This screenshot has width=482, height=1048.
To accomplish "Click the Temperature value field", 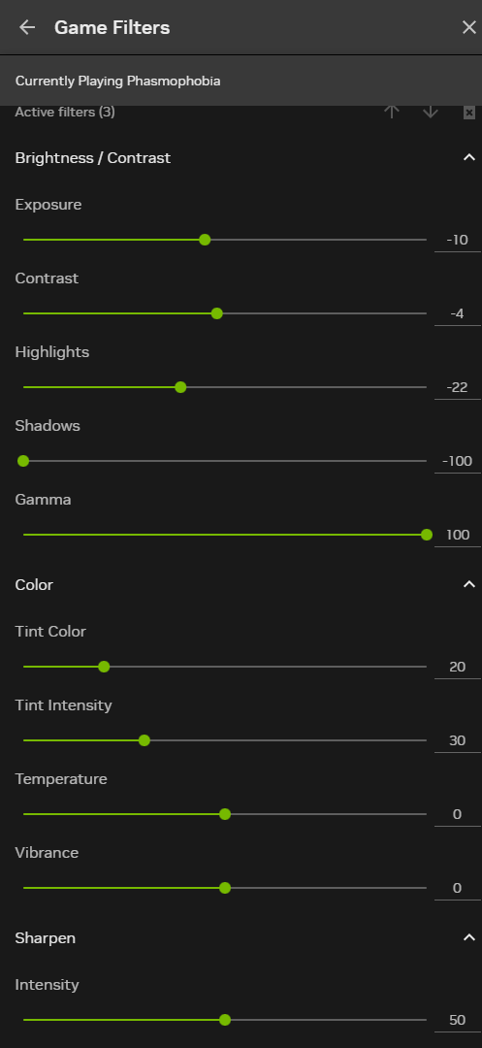I will (458, 814).
